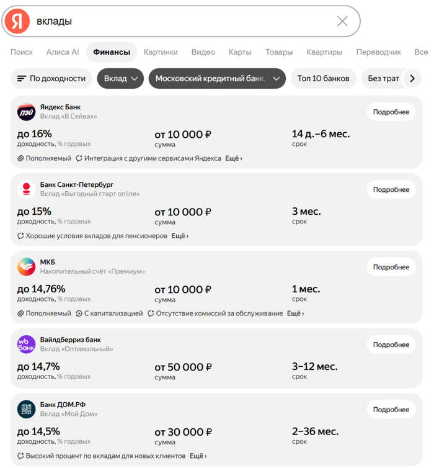The height and width of the screenshot is (468, 434).
Task: Expand Ещё in Банк Санкт-Петербург card
Action: (180, 236)
